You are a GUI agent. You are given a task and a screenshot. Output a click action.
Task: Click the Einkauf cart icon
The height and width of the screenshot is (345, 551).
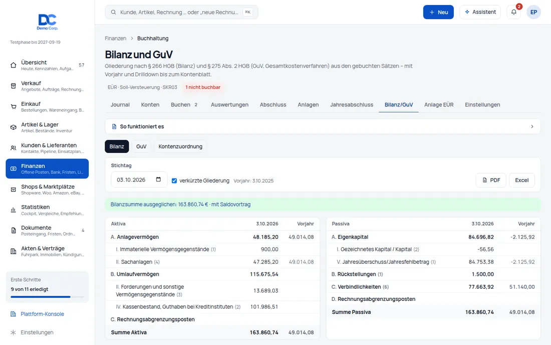click(14, 107)
